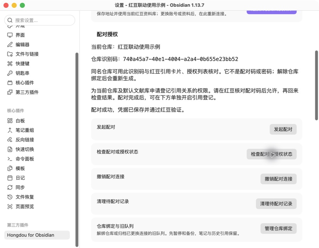Click the 当前仓库：红豆联动使用示例 text
Viewport: 319px width, 248px height.
pos(125,47)
